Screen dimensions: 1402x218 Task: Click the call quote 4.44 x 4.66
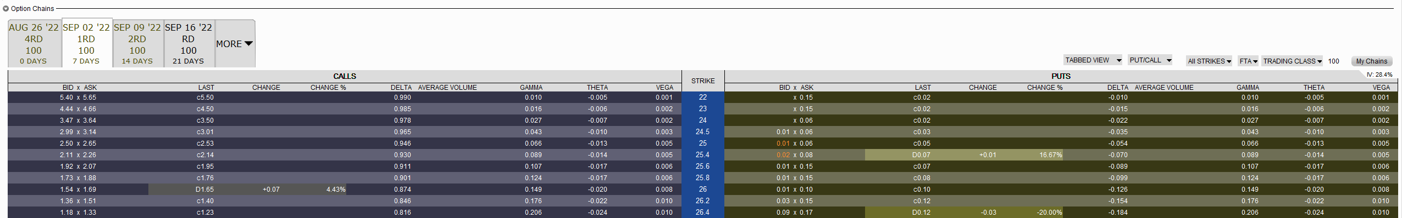pos(78,109)
